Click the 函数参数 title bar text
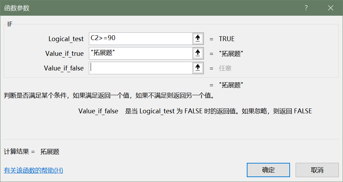The image size is (343, 182). click(x=17, y=8)
